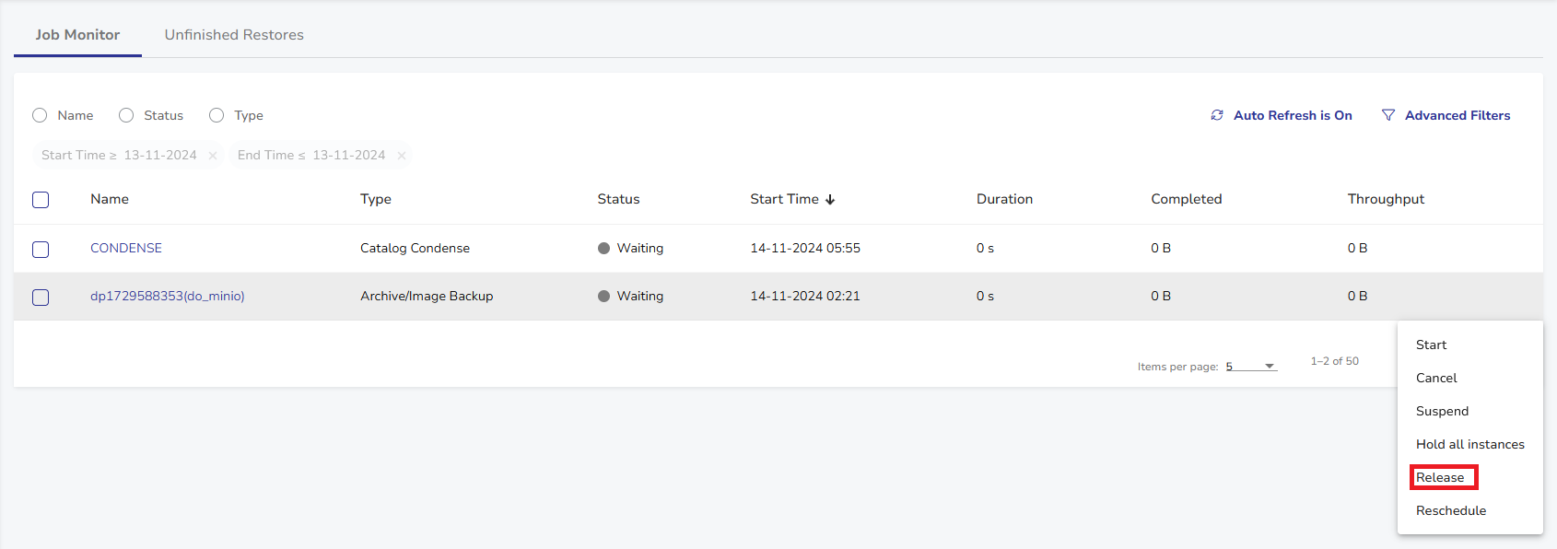Open the CONDENSE job link

point(126,248)
